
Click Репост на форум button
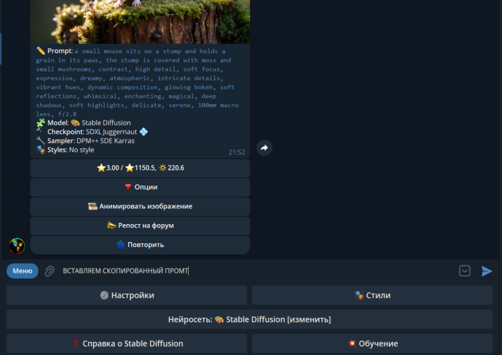140,226
